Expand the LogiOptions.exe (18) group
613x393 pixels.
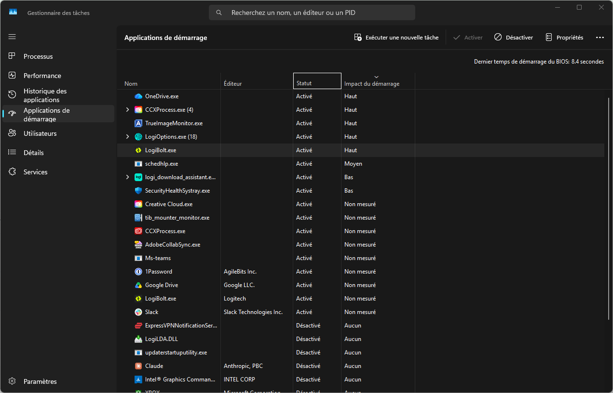(x=127, y=137)
